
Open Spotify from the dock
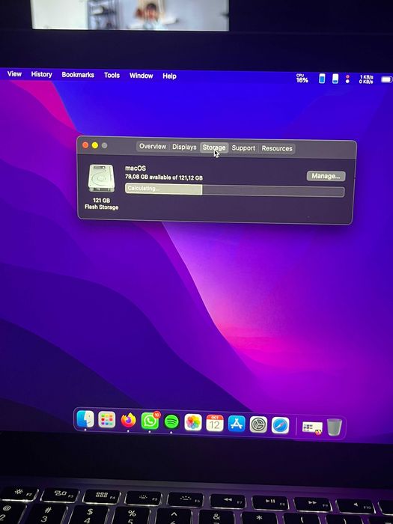point(171,421)
